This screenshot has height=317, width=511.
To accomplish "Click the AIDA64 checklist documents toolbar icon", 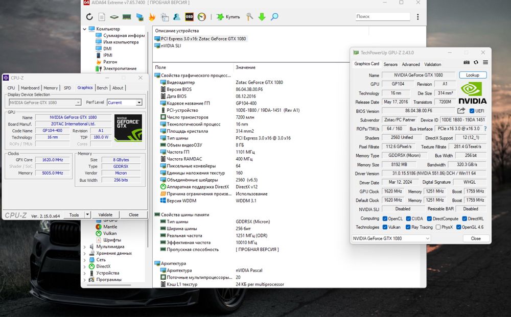I will [165, 17].
